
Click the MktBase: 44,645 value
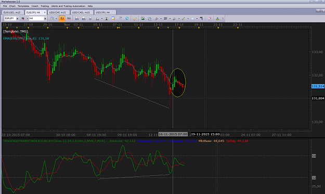(x=212, y=141)
